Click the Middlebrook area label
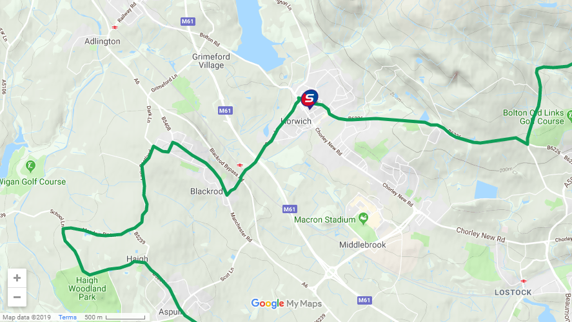Image resolution: width=572 pixels, height=322 pixels. 362,245
